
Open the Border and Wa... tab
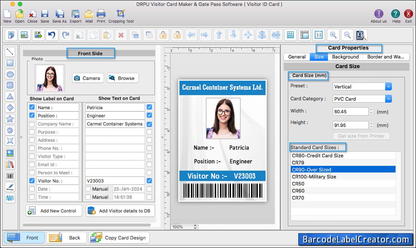(x=386, y=57)
